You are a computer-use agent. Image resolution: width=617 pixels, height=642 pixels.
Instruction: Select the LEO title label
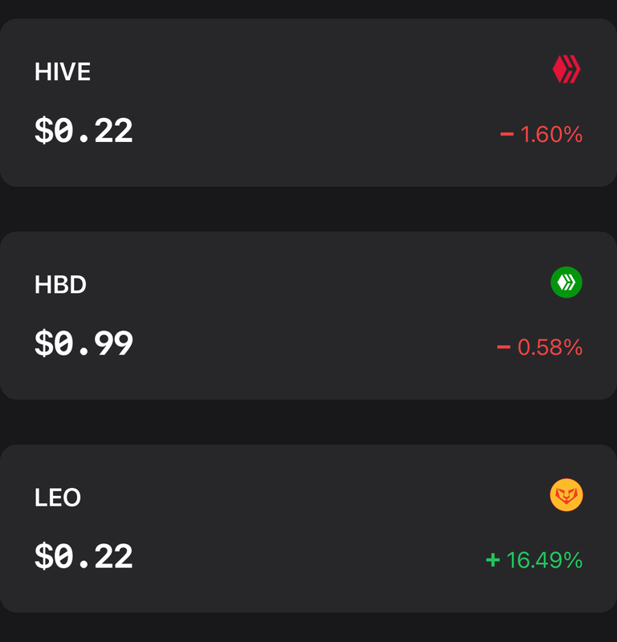(x=57, y=498)
